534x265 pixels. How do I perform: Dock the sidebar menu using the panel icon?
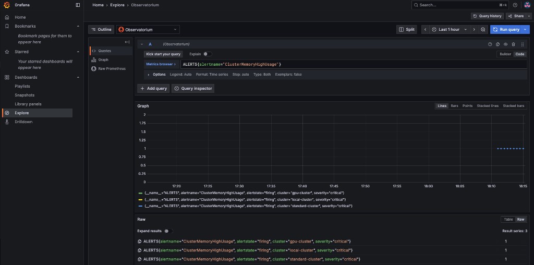(78, 5)
